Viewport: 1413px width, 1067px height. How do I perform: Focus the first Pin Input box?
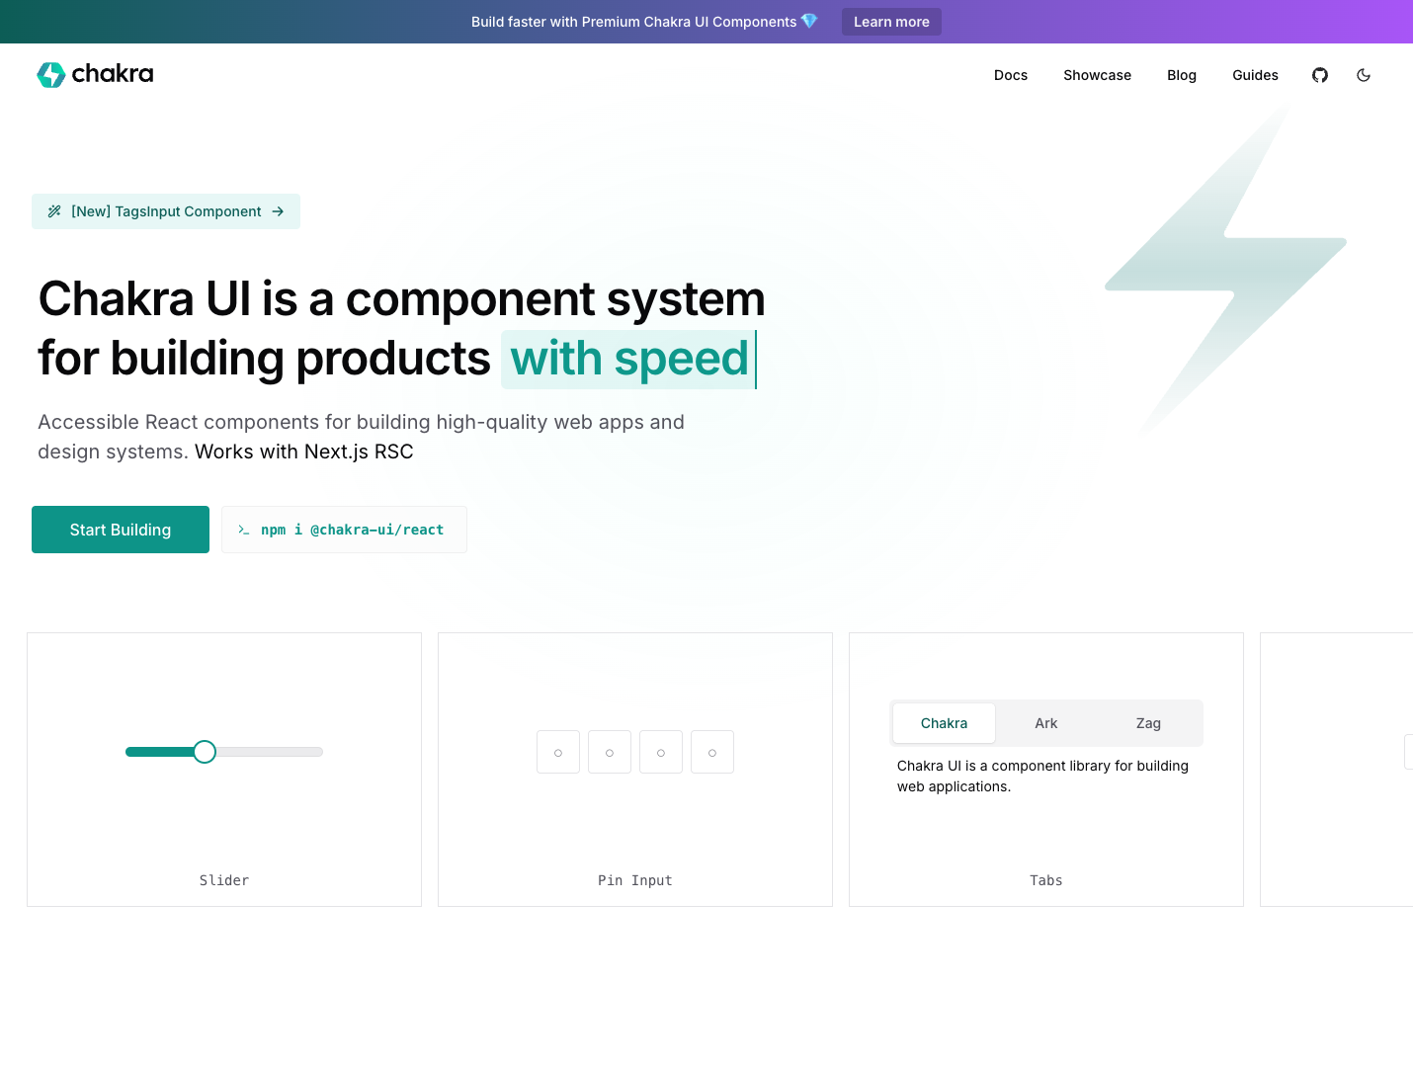(558, 752)
